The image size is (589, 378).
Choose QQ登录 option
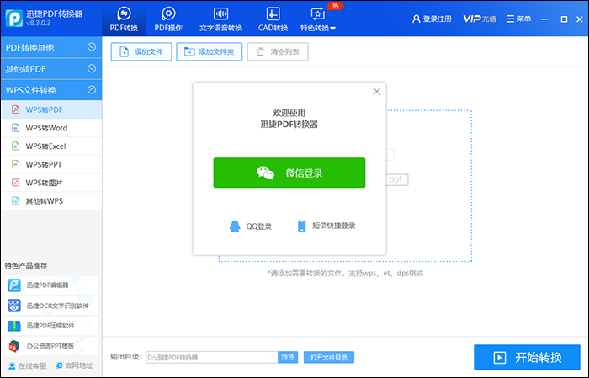click(251, 226)
